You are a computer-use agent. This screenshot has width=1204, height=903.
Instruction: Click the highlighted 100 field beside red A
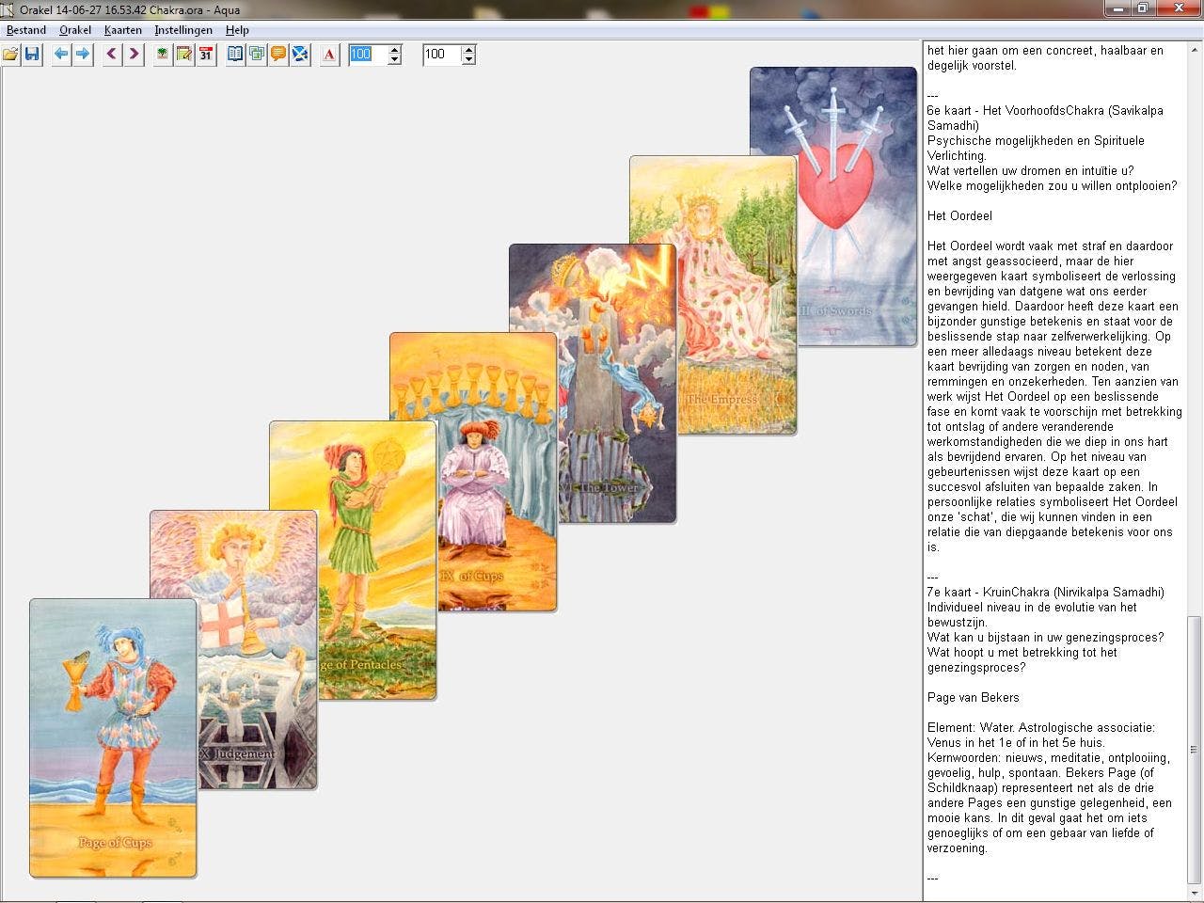click(x=368, y=55)
